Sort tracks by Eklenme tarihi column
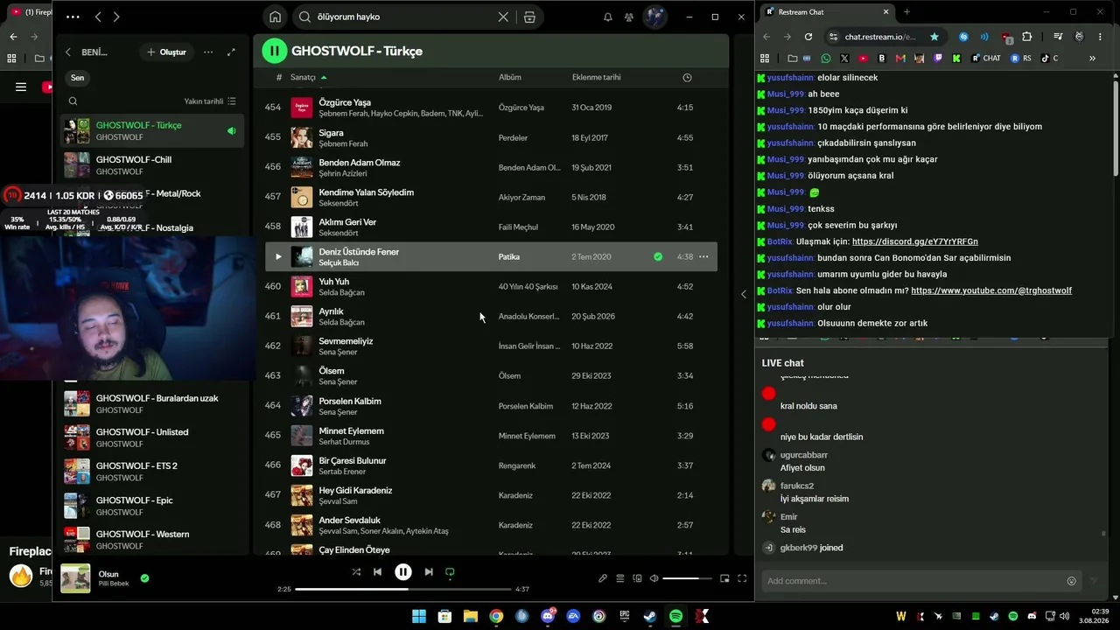Screen dimensions: 1120x630 (596, 77)
